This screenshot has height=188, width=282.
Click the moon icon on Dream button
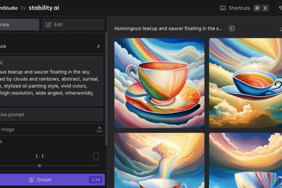click(x=31, y=180)
